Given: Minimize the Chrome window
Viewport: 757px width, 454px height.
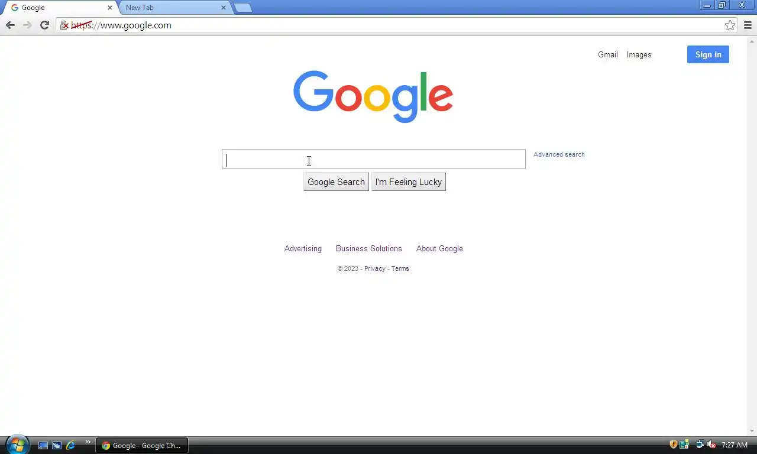Looking at the screenshot, I should (707, 5).
